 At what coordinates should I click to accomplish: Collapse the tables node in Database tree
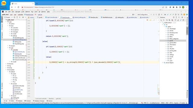point(164,27)
